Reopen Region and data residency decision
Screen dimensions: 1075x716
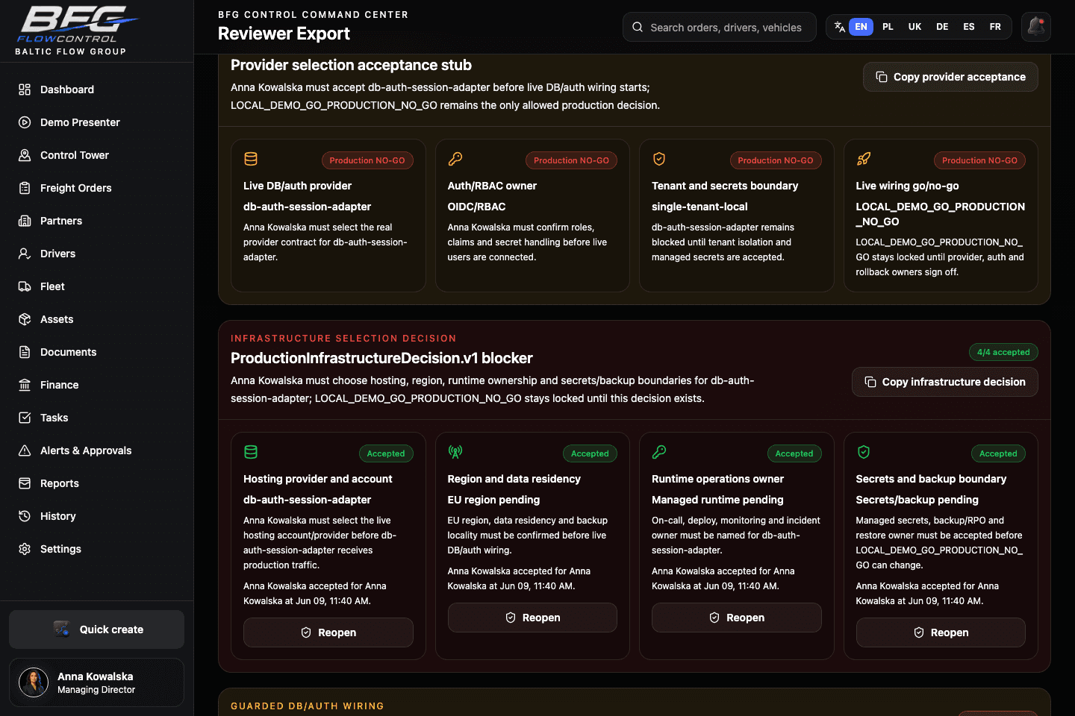tap(532, 618)
